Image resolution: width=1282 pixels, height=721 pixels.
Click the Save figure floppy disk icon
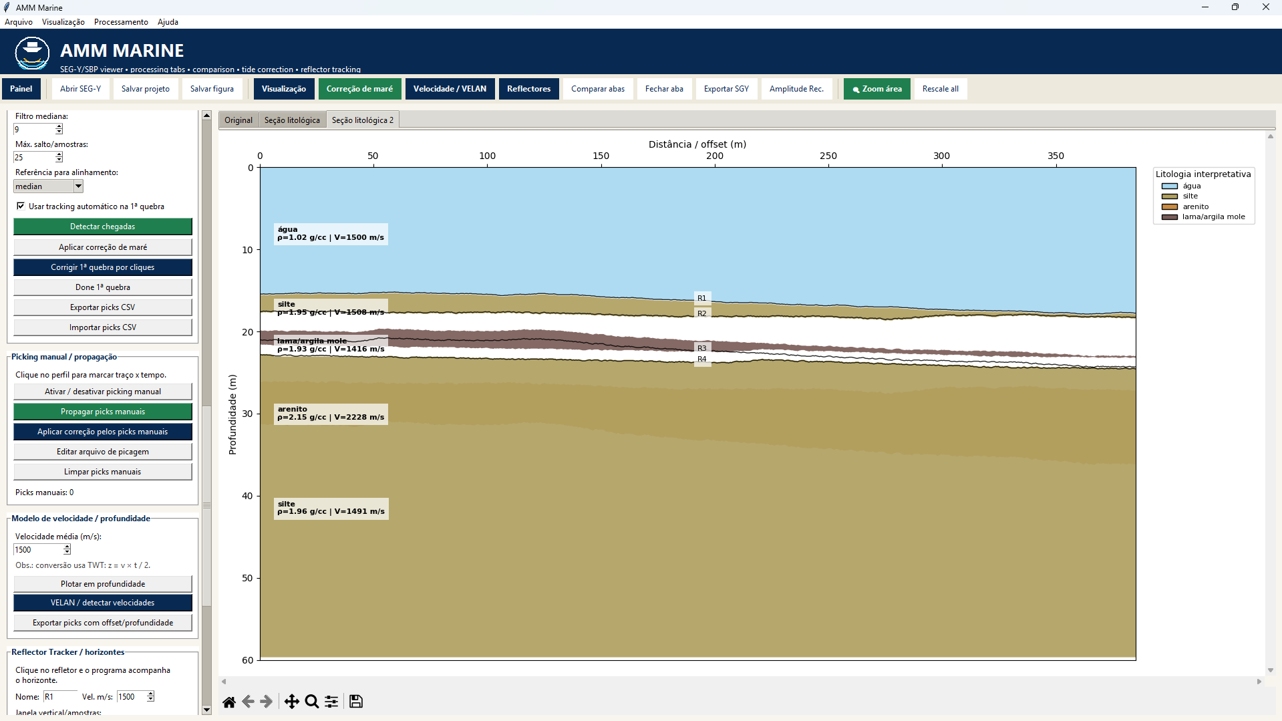point(356,702)
